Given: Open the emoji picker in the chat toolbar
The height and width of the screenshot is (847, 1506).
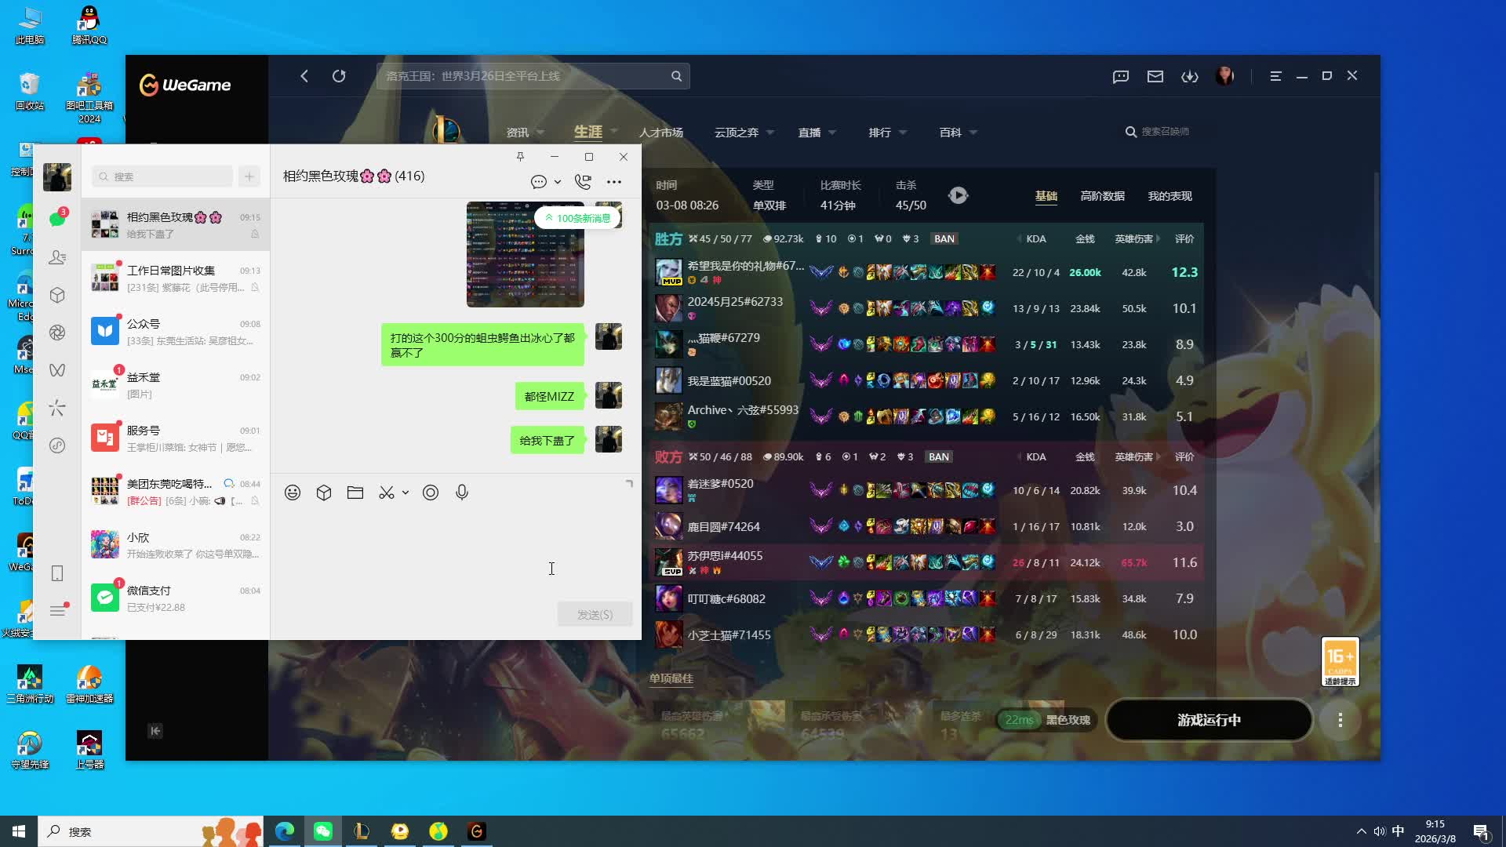Looking at the screenshot, I should [x=293, y=493].
